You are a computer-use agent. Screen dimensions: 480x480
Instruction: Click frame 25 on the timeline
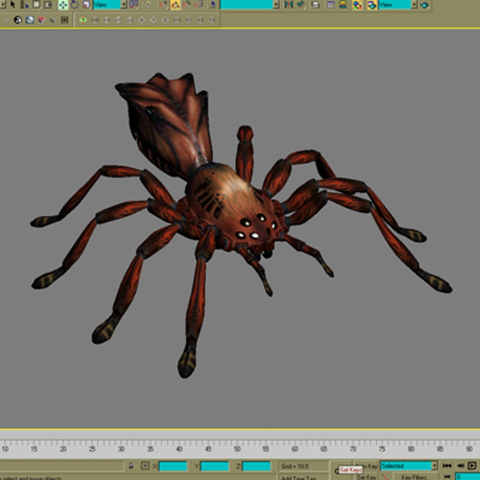coord(92,449)
